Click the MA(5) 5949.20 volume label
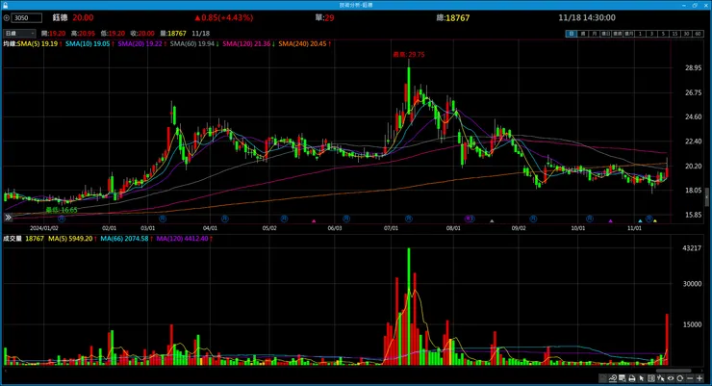Image resolution: width=712 pixels, height=386 pixels. (x=70, y=239)
